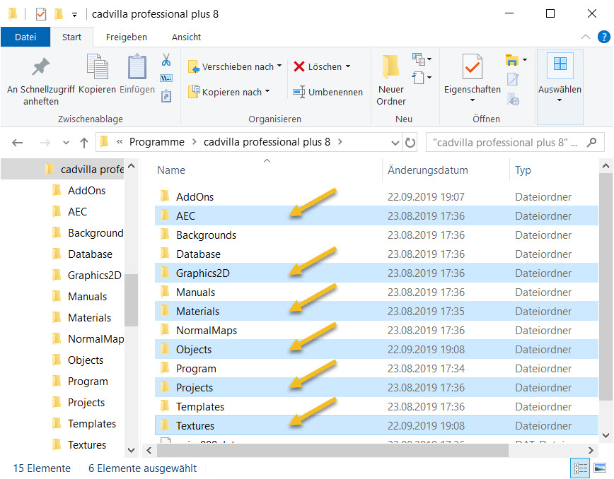Switch to the Freigeben tab
614x479 pixels.
(127, 37)
